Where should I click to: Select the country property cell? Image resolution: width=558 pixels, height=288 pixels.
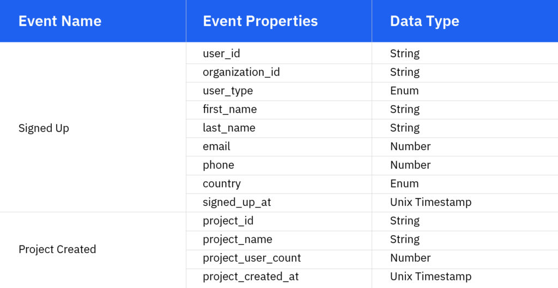(x=221, y=183)
